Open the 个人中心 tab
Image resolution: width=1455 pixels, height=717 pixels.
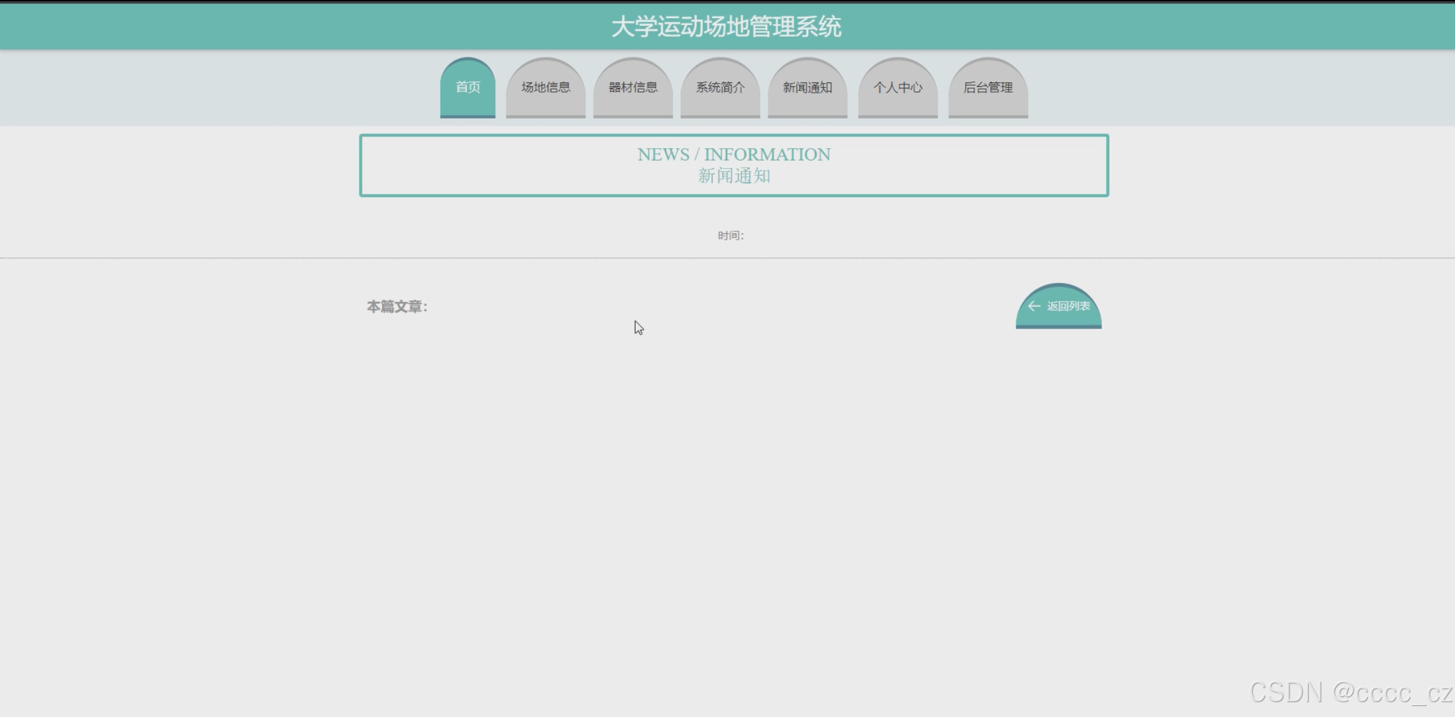click(897, 88)
